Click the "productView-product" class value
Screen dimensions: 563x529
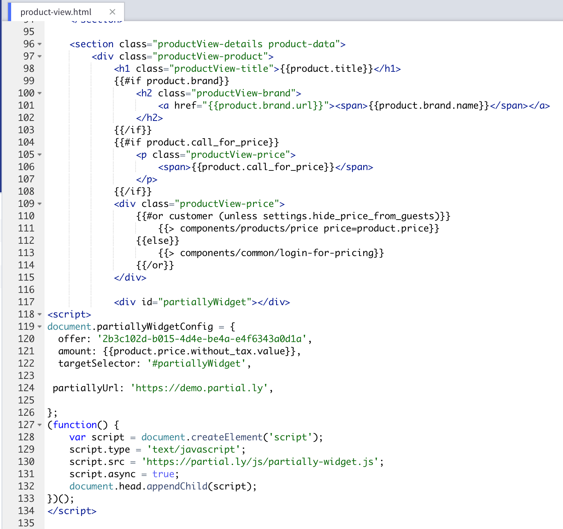[210, 56]
